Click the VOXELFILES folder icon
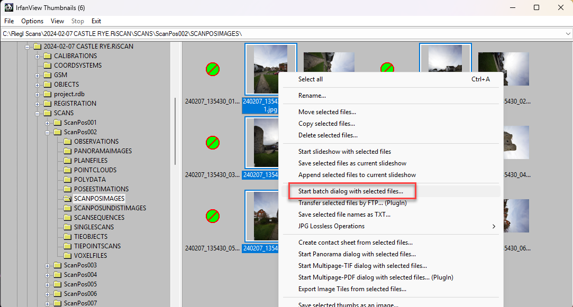 click(67, 256)
